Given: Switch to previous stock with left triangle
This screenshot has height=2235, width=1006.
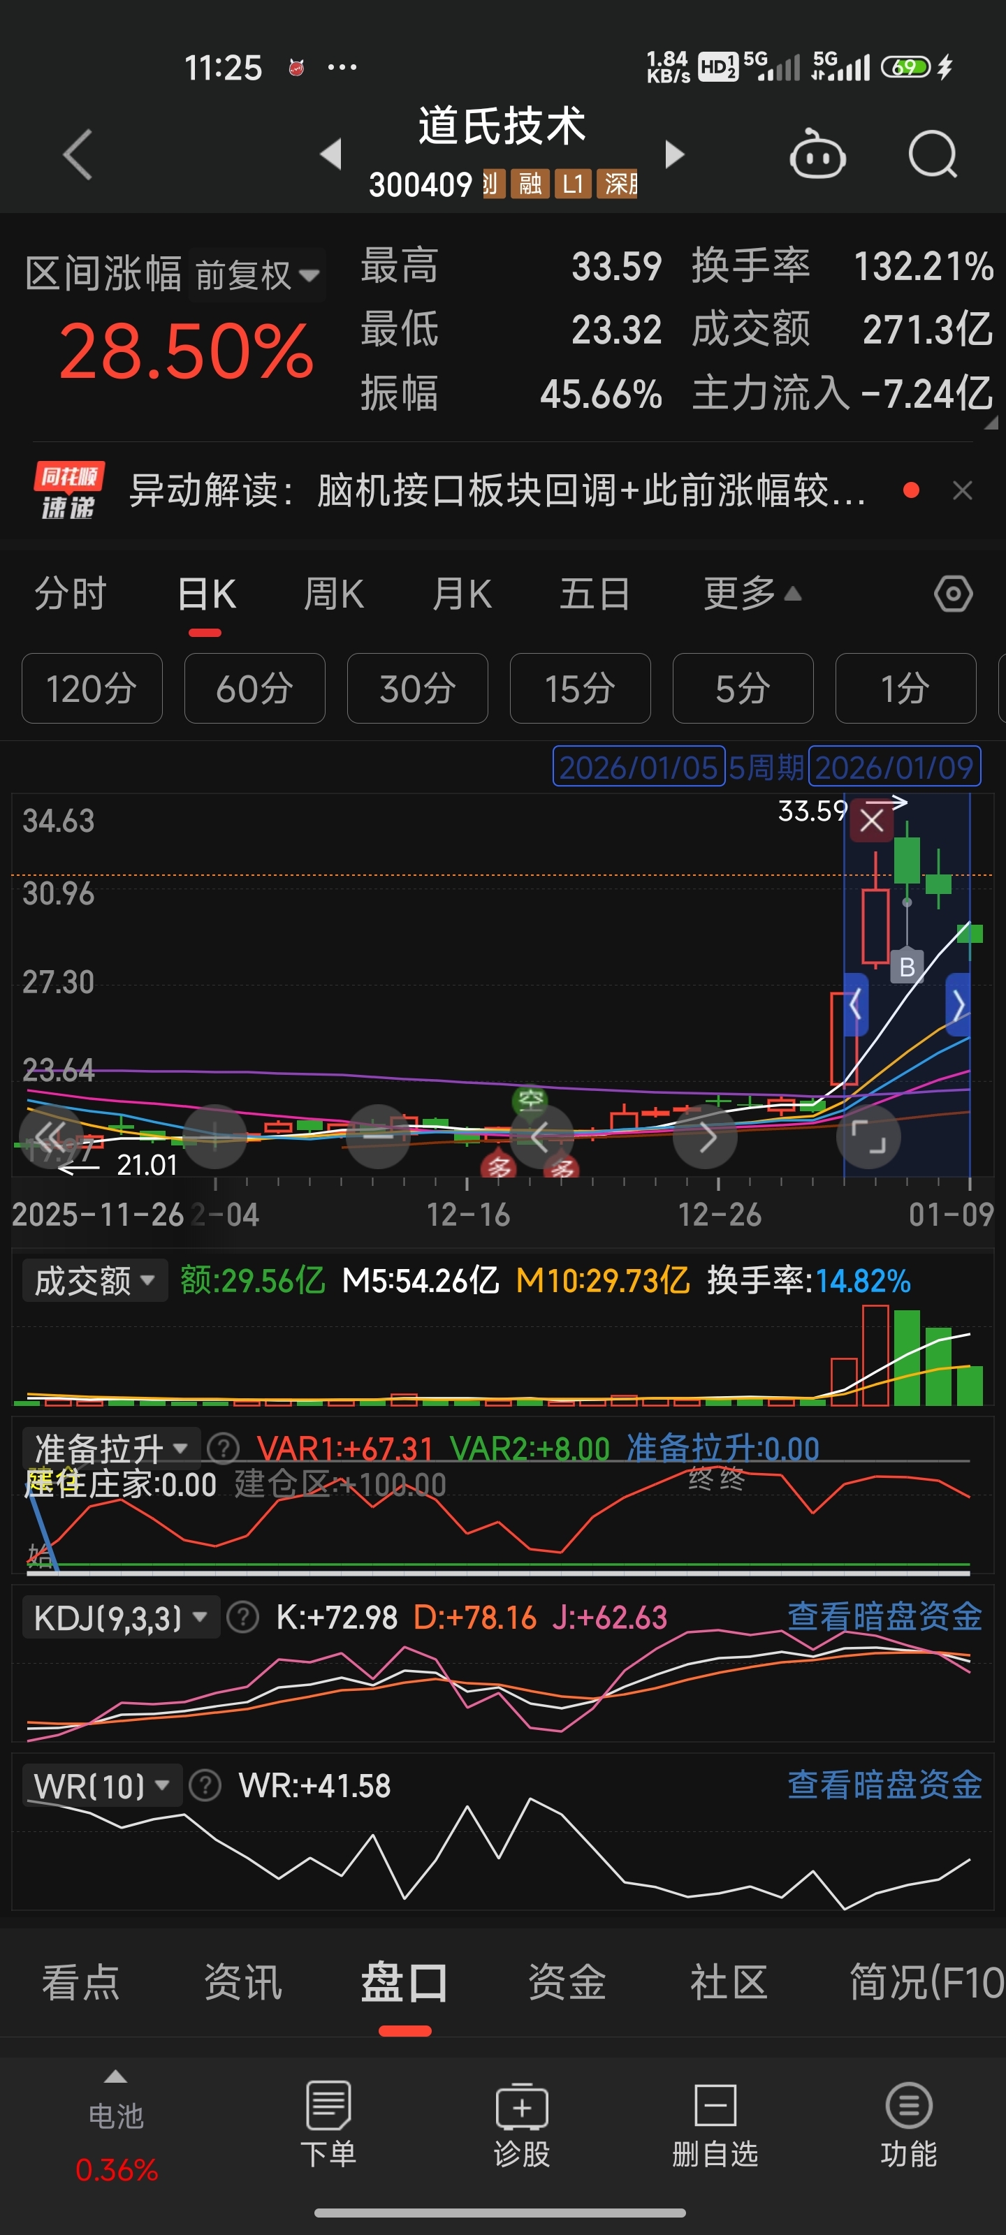Looking at the screenshot, I should coord(330,154).
